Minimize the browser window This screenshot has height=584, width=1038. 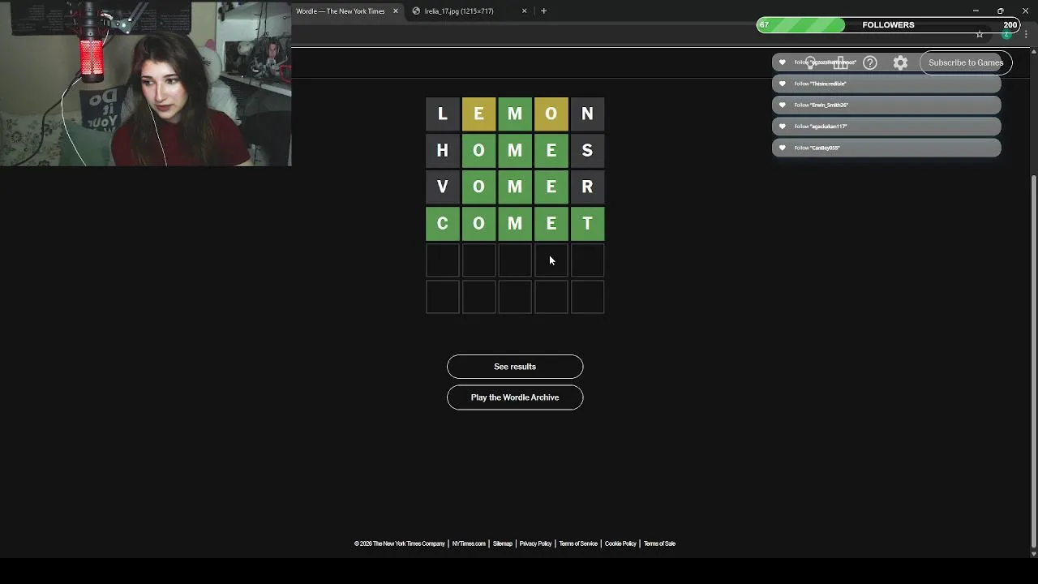tap(976, 11)
